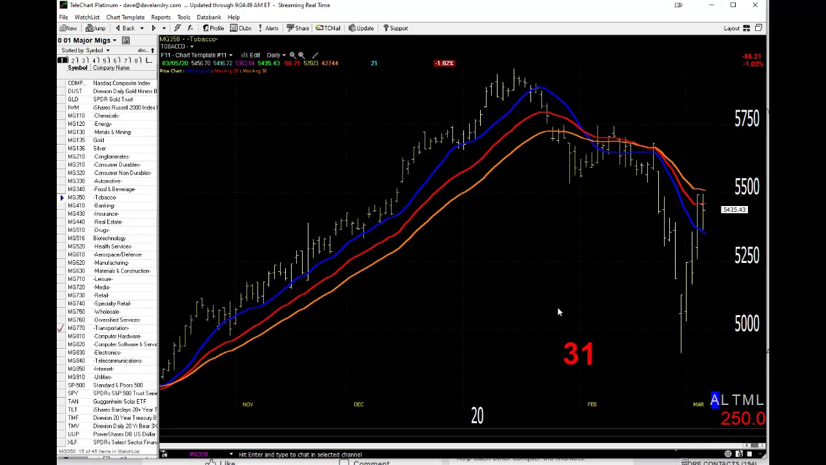826x465 pixels.
Task: Open the Daily timeframe dropdown
Action: click(283, 56)
